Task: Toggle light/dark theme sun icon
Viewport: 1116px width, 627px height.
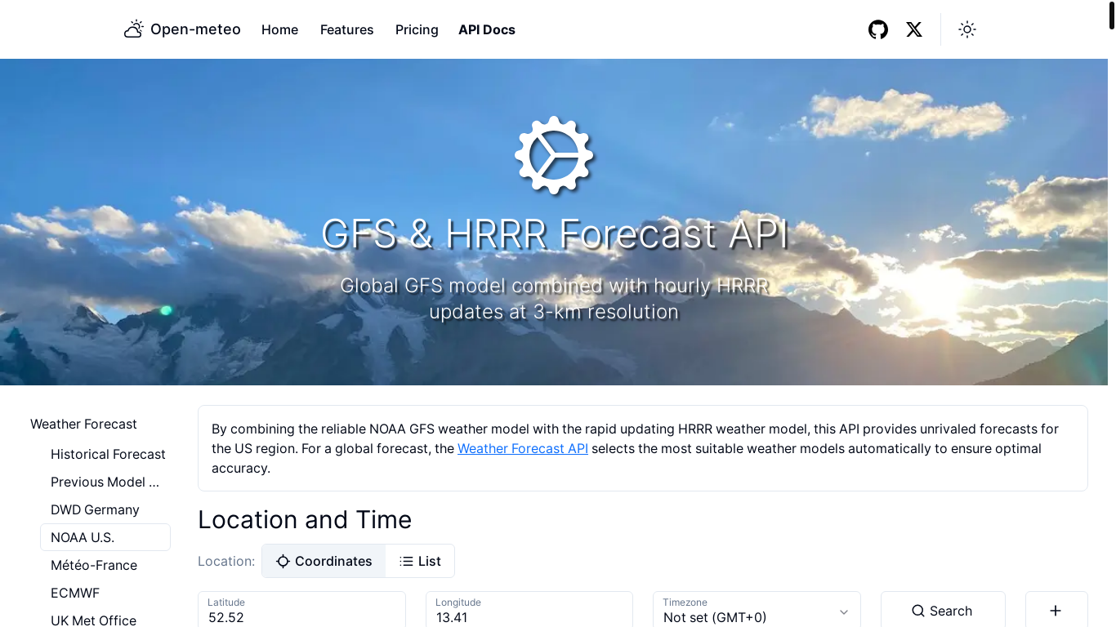Action: [967, 29]
